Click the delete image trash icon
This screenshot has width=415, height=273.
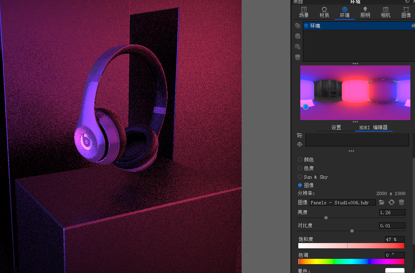(x=401, y=202)
